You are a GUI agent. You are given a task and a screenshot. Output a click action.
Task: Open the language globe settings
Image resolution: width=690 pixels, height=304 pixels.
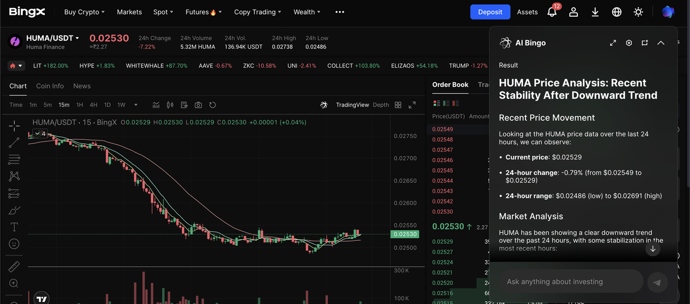(617, 12)
